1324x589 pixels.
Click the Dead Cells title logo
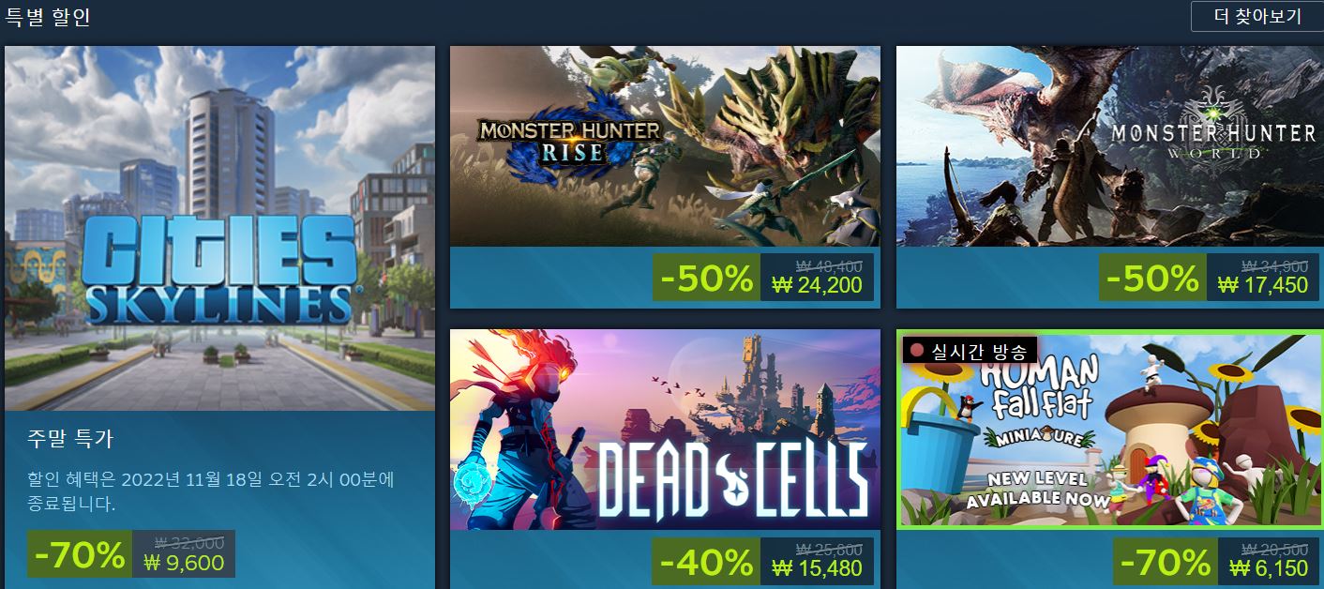732,480
